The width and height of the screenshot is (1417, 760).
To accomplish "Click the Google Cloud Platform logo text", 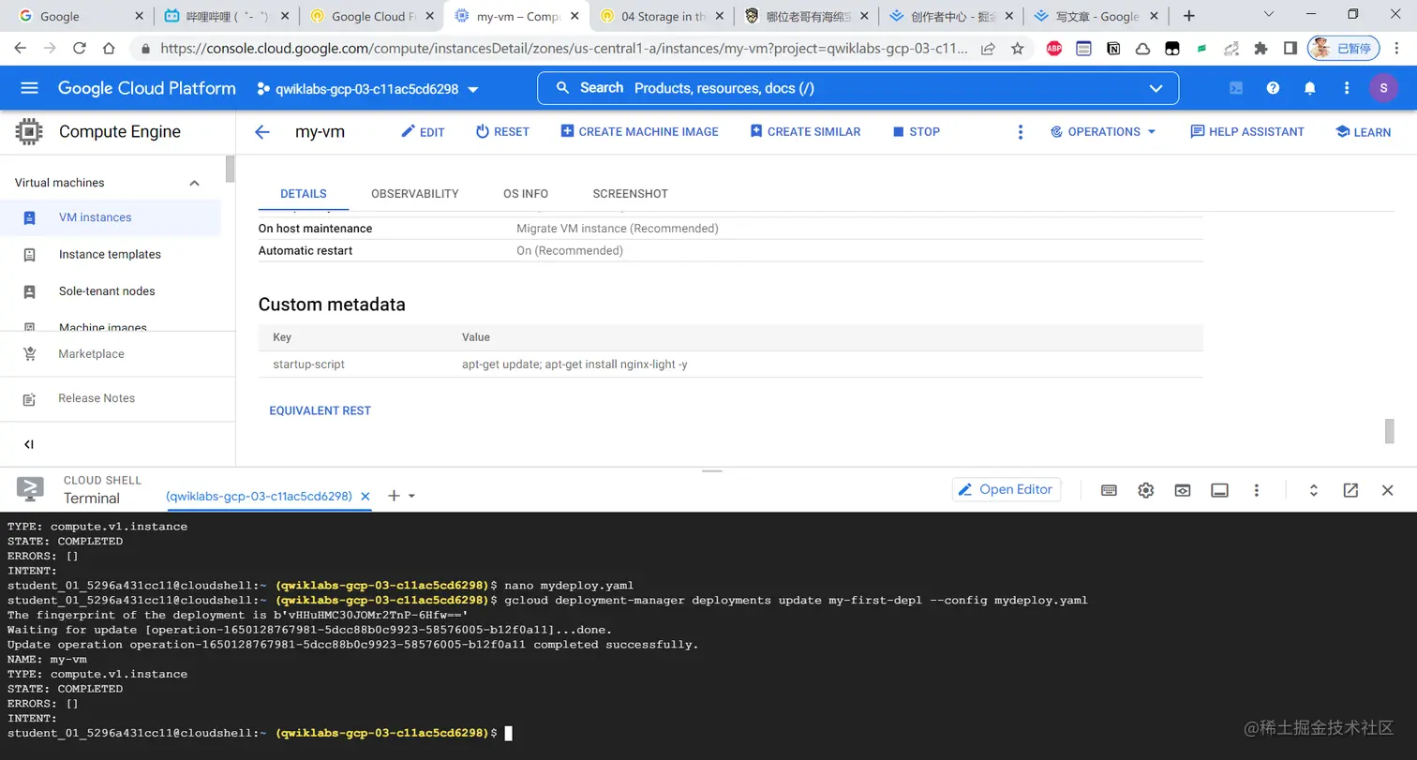I will point(147,88).
